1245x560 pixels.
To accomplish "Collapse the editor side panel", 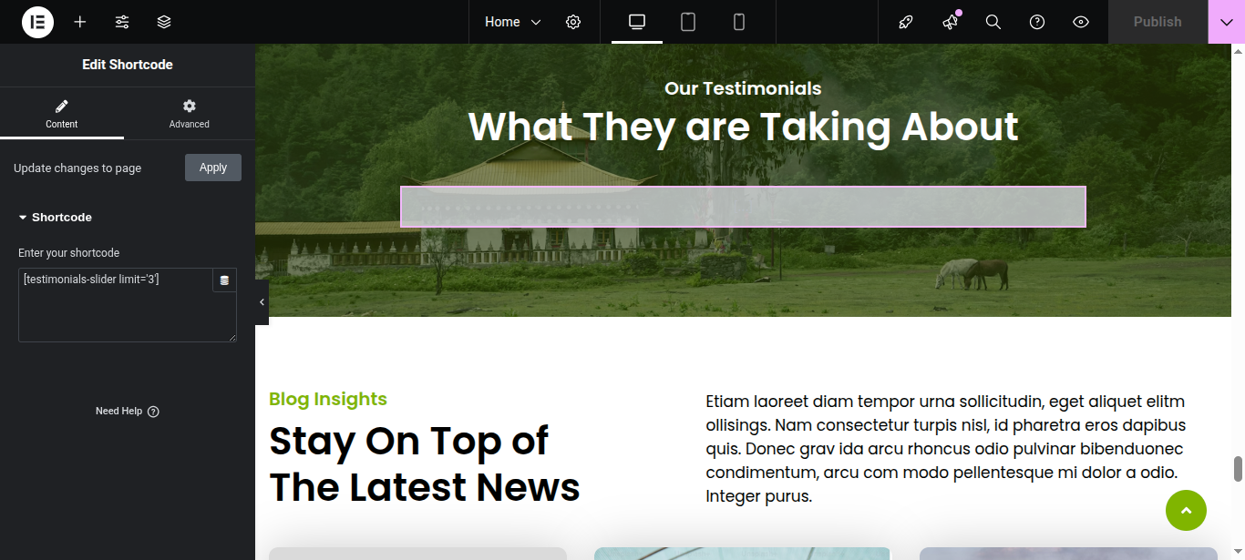I will tap(262, 302).
